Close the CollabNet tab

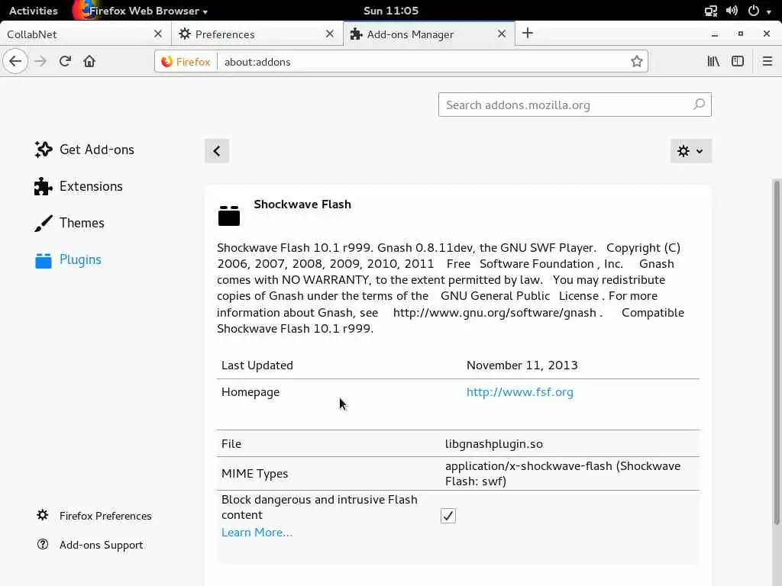pyautogui.click(x=158, y=34)
